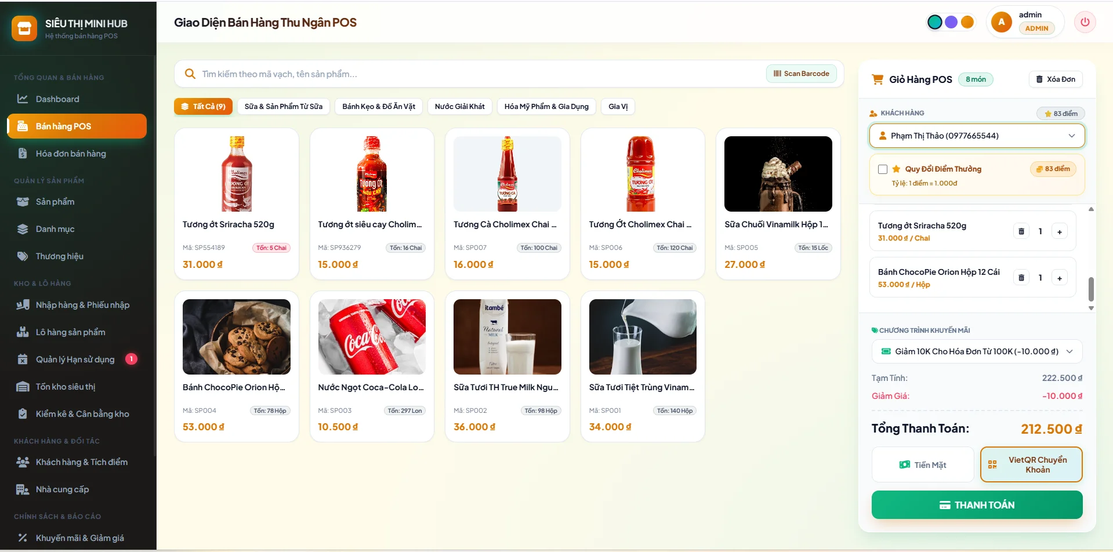Click the Sản phẩm box icon
The height and width of the screenshot is (552, 1113).
point(23,202)
